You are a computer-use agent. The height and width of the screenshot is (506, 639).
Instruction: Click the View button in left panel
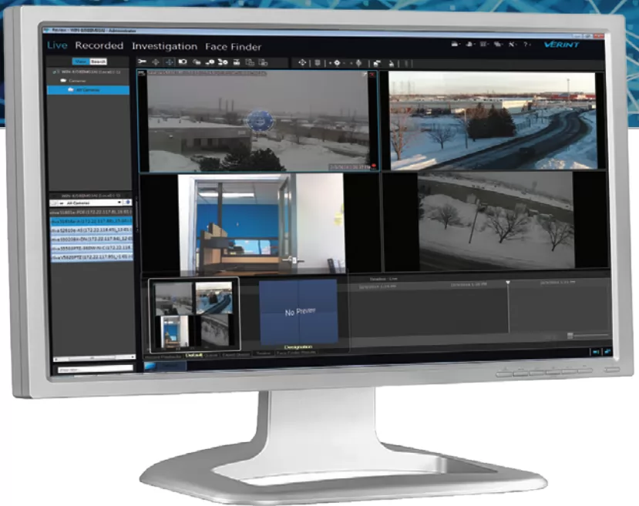click(x=80, y=61)
